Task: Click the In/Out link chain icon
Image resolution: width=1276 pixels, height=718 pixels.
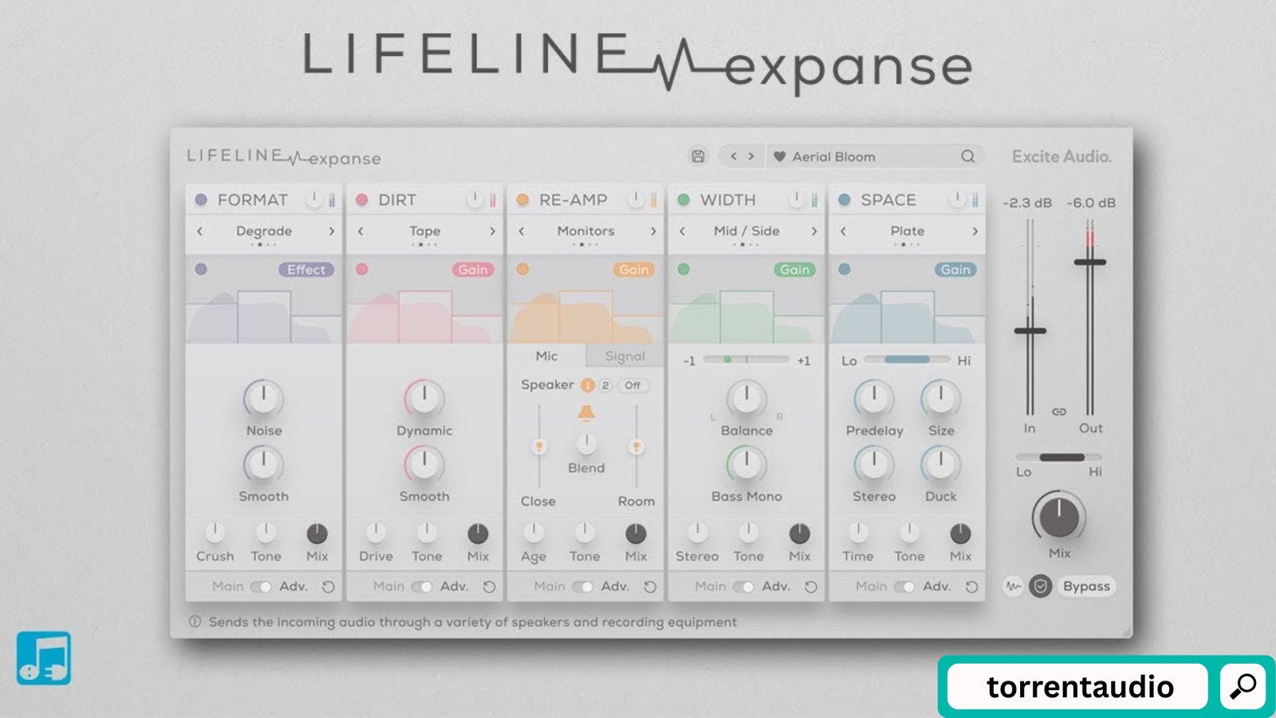Action: 1059,412
